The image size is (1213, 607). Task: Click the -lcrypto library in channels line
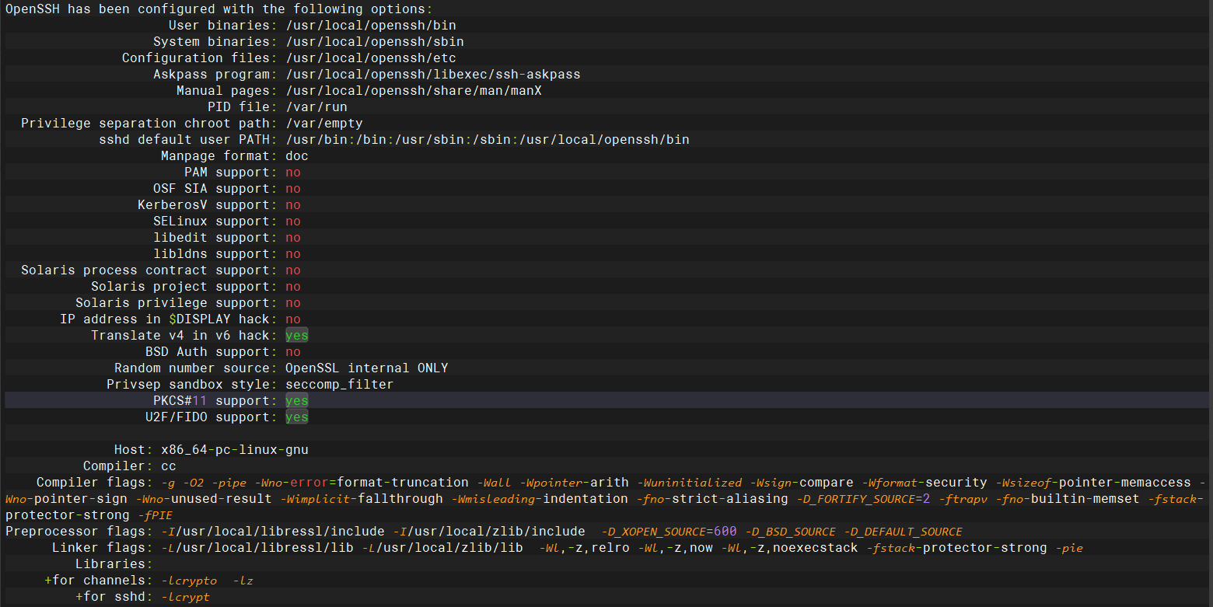coord(189,581)
